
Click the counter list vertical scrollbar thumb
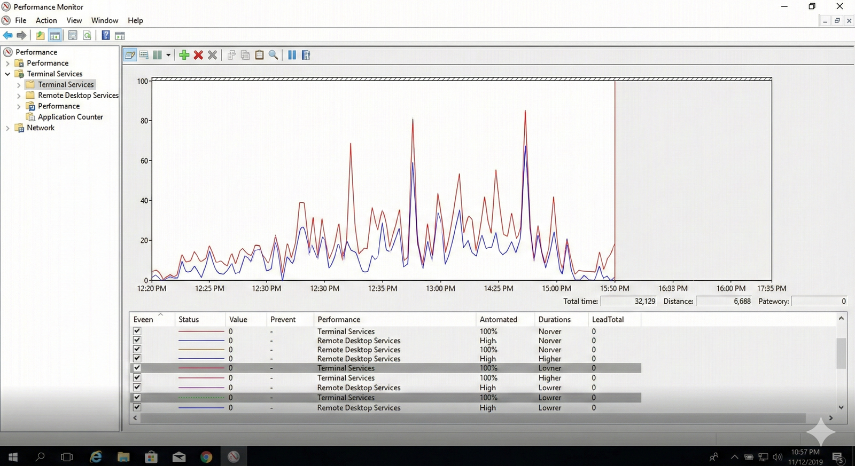(841, 353)
